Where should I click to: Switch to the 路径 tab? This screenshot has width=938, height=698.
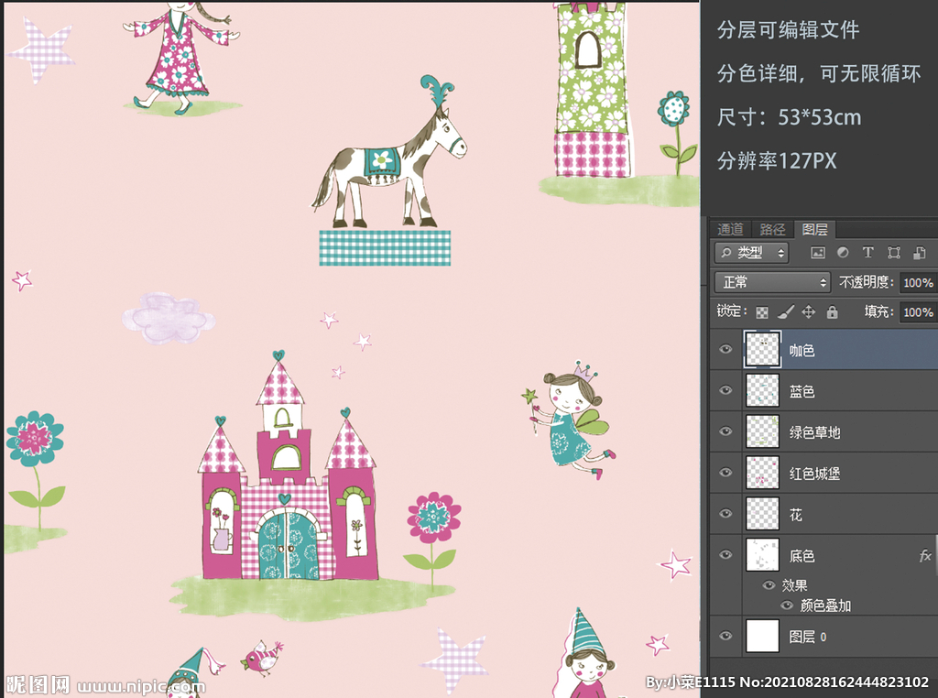772,229
